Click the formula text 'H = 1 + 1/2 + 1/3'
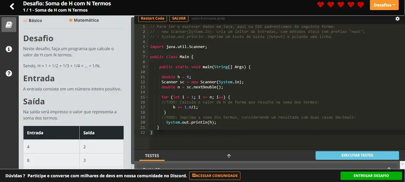Viewport: 405px width, 182px height. coord(55,66)
